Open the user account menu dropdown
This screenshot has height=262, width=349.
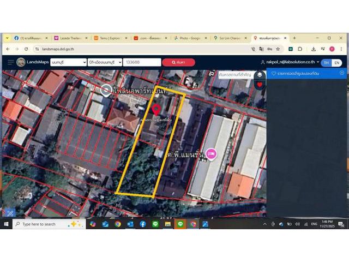[x=290, y=62]
